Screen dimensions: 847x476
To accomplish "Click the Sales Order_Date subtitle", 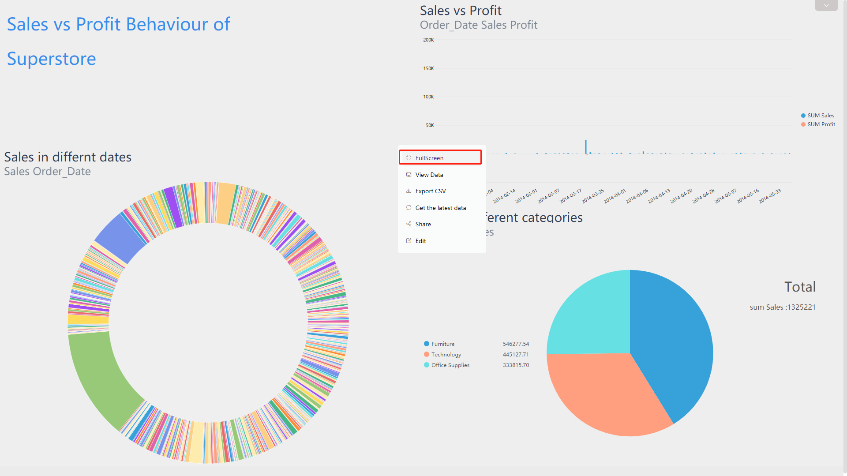I will click(x=47, y=171).
